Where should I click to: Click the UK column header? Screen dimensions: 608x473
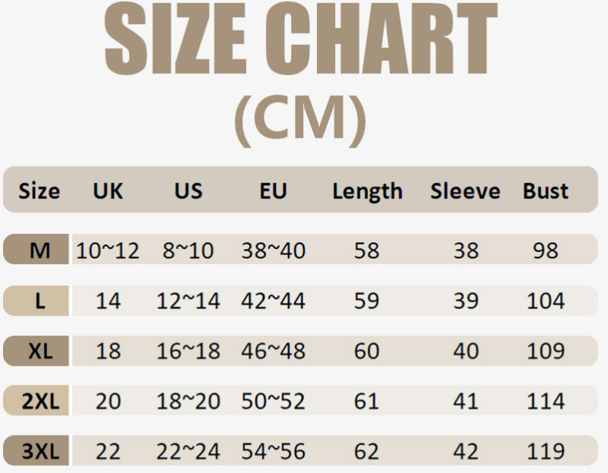click(x=107, y=190)
